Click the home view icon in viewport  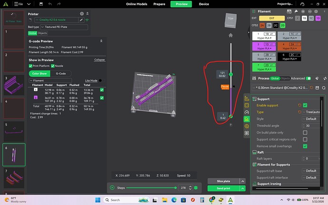click(x=231, y=35)
